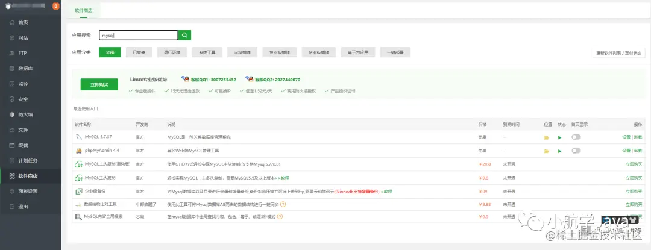Open 教程 link in MySQL主从复制 description

point(283,178)
